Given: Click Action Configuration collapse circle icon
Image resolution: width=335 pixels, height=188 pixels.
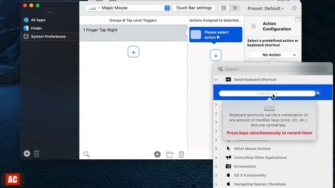Looking at the screenshot, I should [x=253, y=26].
